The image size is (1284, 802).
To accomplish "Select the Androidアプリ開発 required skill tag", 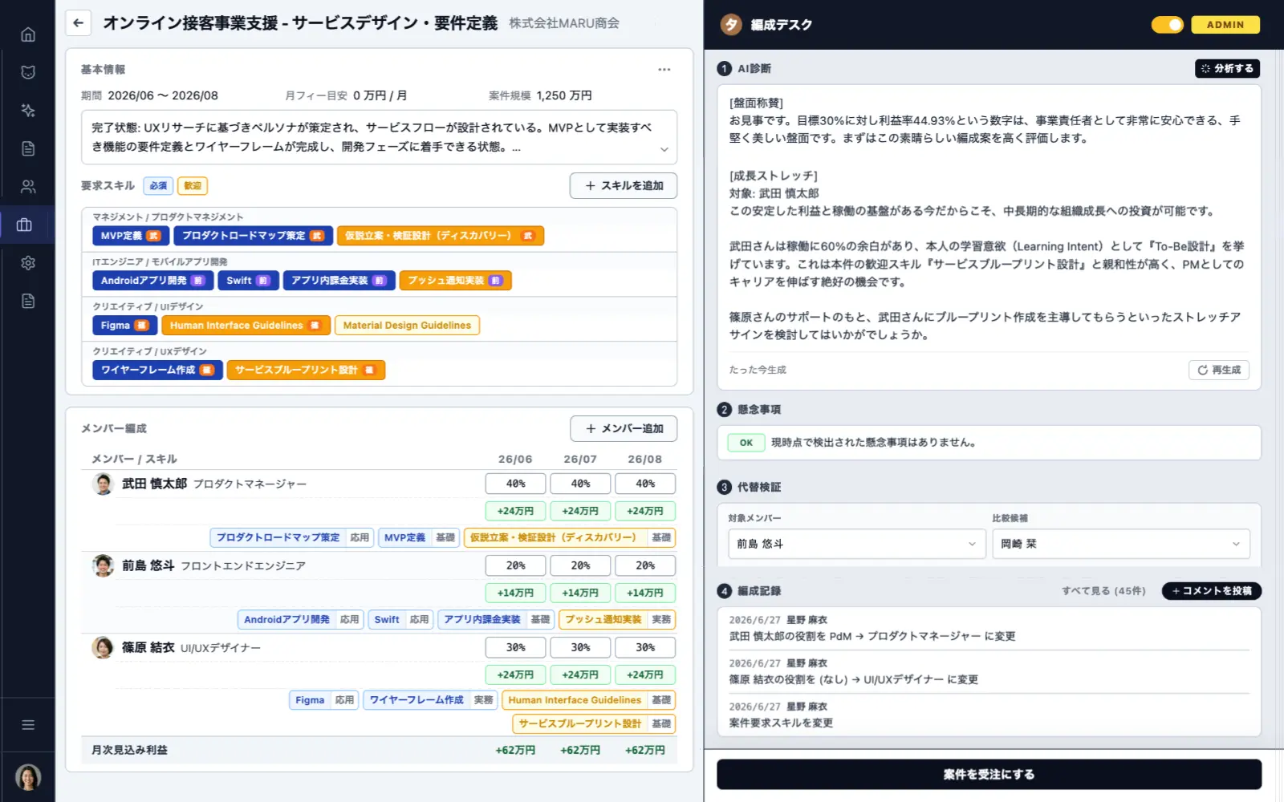I will [152, 281].
